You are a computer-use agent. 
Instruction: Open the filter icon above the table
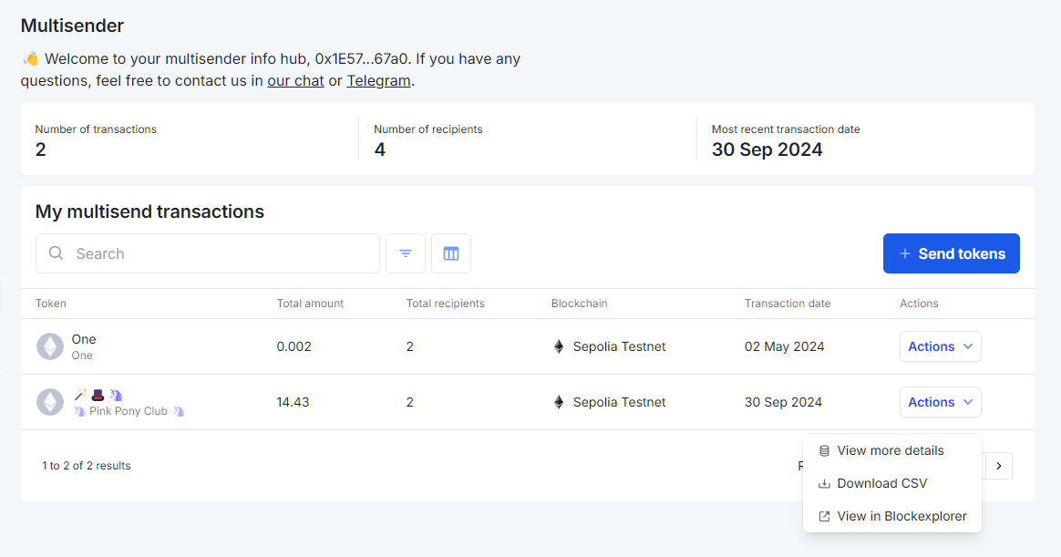(x=405, y=253)
